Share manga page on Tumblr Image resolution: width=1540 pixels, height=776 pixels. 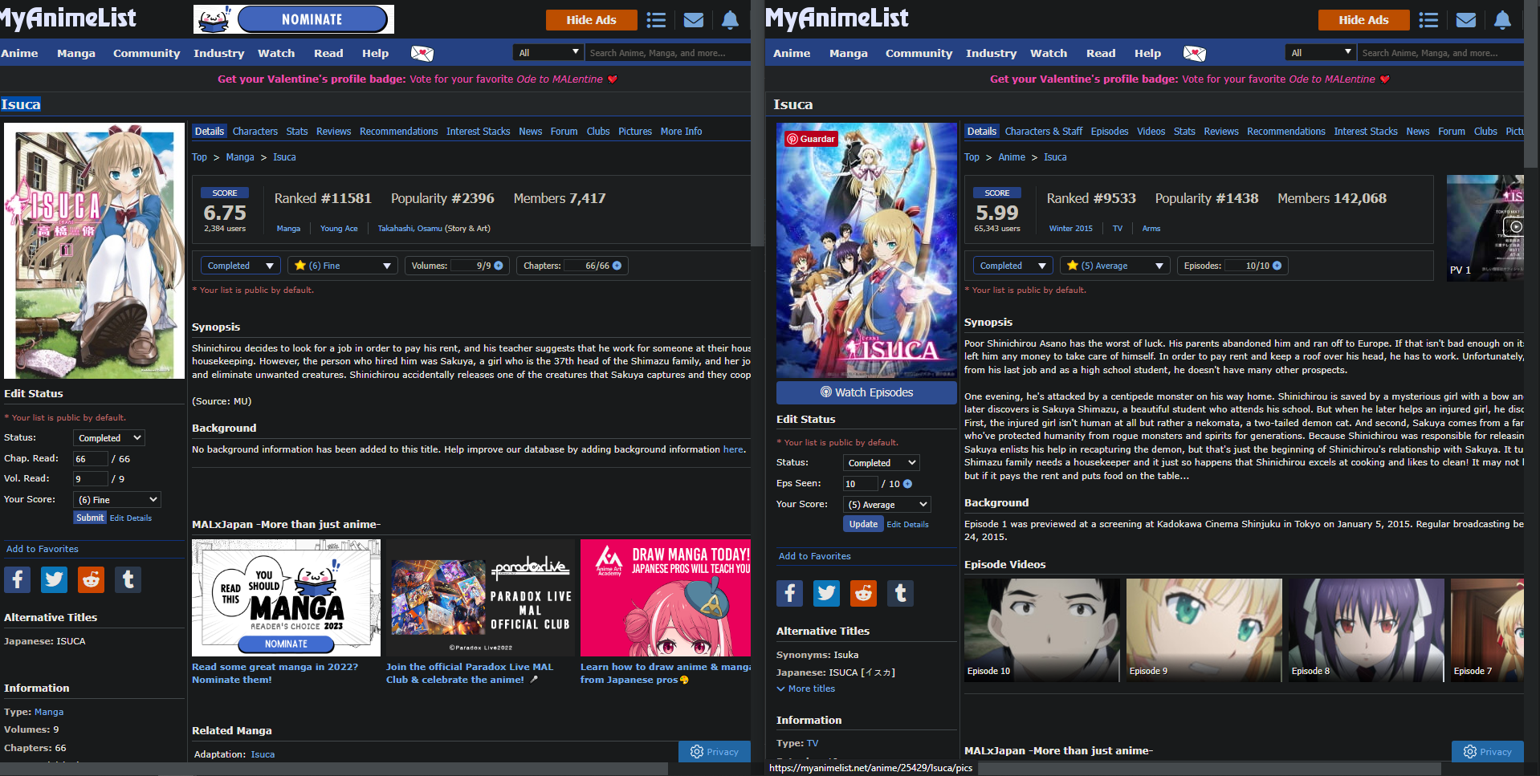[x=128, y=579]
